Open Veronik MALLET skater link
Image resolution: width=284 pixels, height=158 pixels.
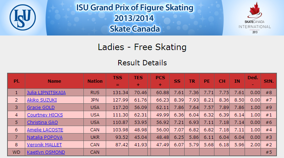pyautogui.click(x=44, y=145)
